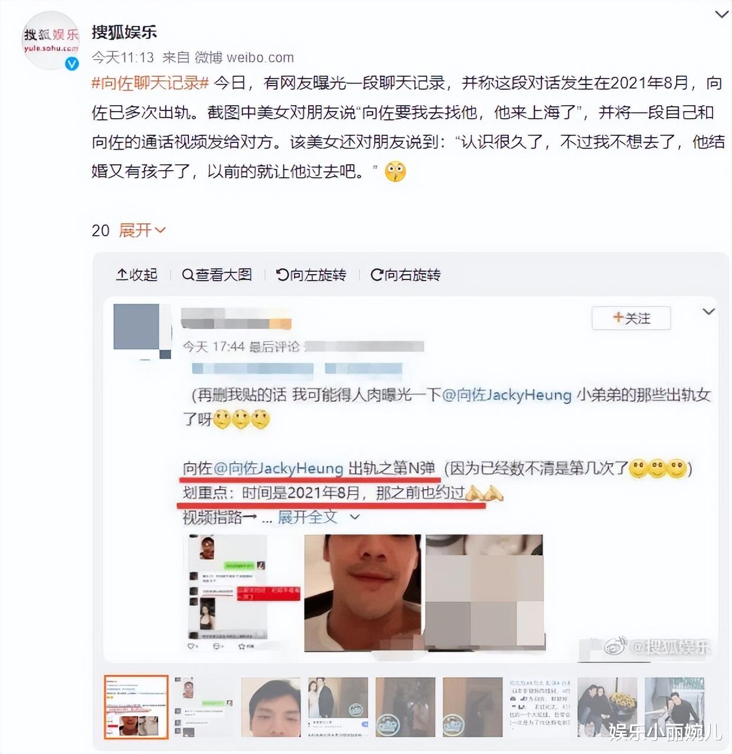This screenshot has height=754, width=732.
Task: Open the #向佐聊天记录# hashtag link
Action: click(150, 83)
